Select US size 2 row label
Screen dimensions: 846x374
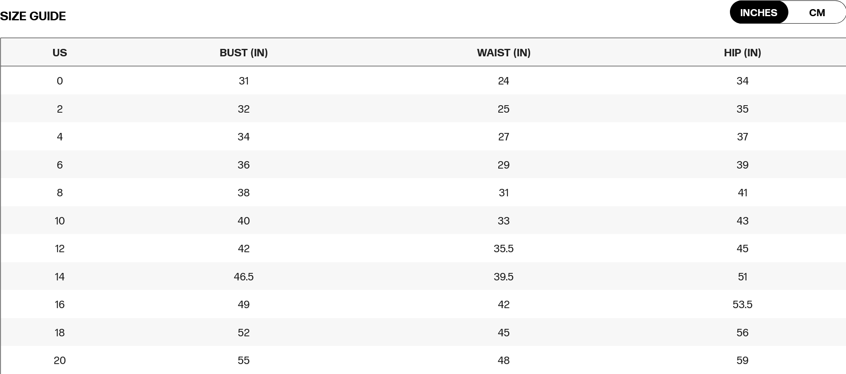(x=60, y=109)
